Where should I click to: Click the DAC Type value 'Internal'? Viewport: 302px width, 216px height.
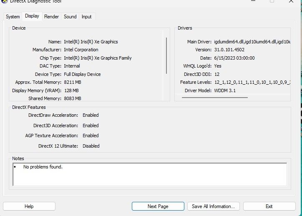(72, 66)
